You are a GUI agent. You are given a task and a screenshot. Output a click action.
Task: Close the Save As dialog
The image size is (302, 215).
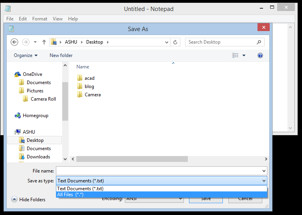tap(263, 27)
